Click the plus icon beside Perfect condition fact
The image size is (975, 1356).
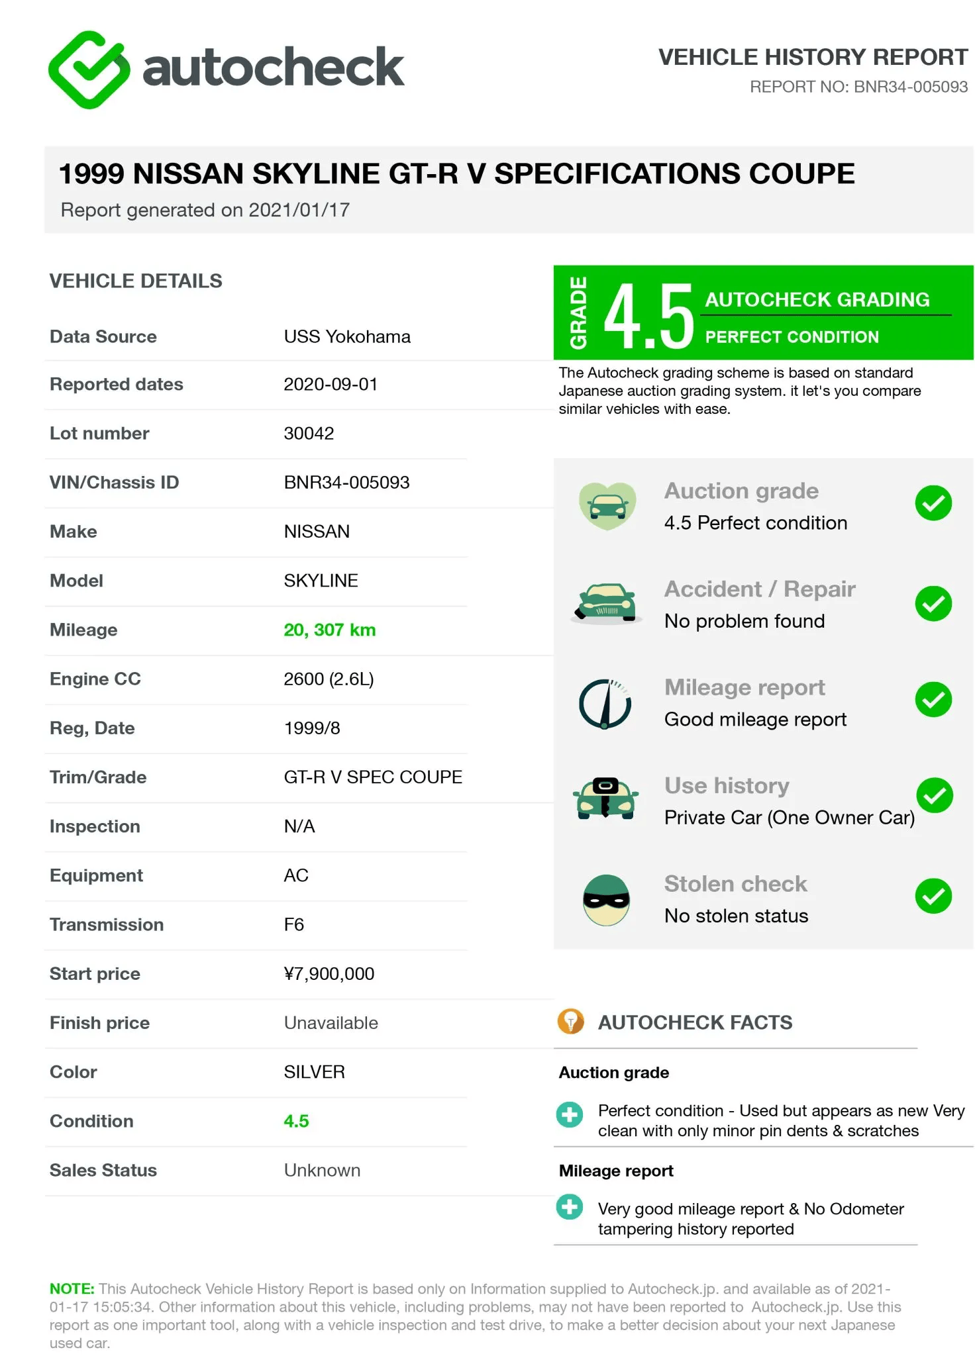click(x=570, y=1115)
